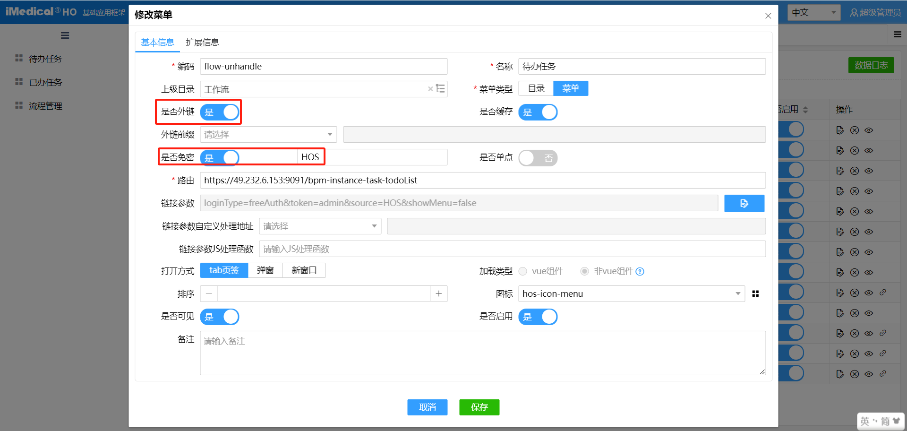The height and width of the screenshot is (431, 907).
Task: Click the 取消 button
Action: tap(427, 407)
